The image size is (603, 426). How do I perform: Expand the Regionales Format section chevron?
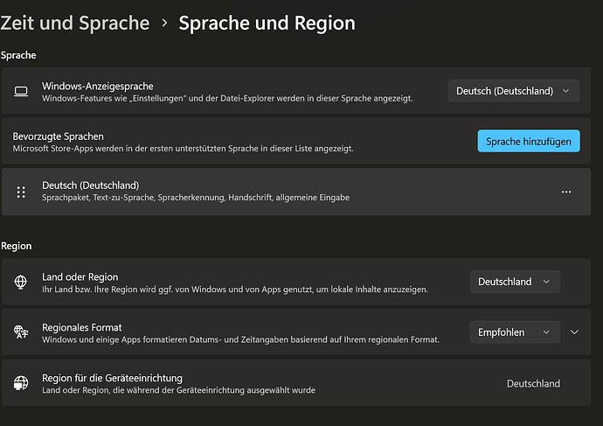point(574,332)
